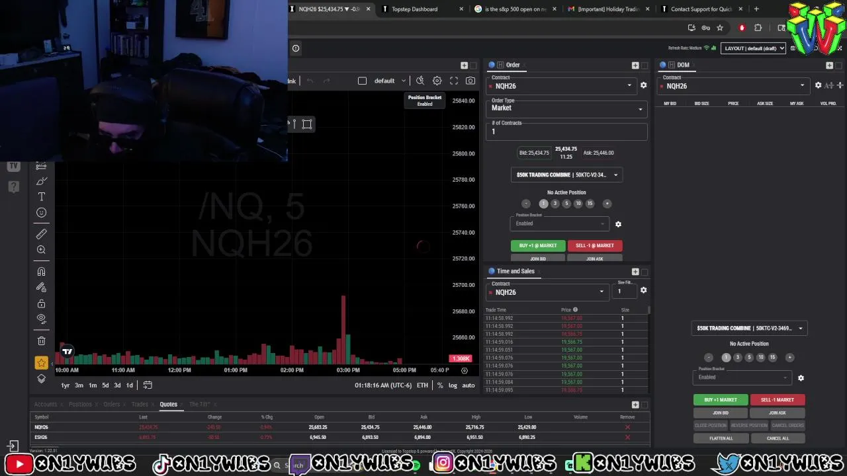Click the Size Filter input field
Image resolution: width=847 pixels, height=476 pixels.
tap(624, 290)
